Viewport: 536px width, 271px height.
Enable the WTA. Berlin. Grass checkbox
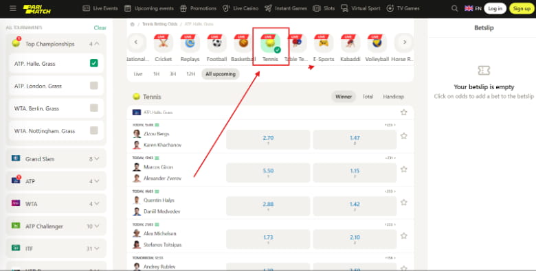pyautogui.click(x=93, y=108)
